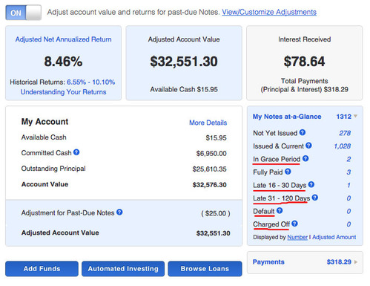Screen dimensions: 370x286
Task: Open Automated Investing
Action: tap(123, 269)
